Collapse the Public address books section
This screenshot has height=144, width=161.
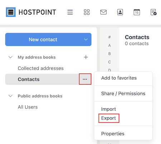[x=10, y=96]
